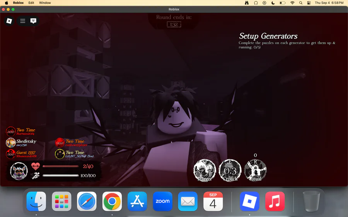
Task: Click the Now Playing menu bar icon
Action: [x=264, y=3]
